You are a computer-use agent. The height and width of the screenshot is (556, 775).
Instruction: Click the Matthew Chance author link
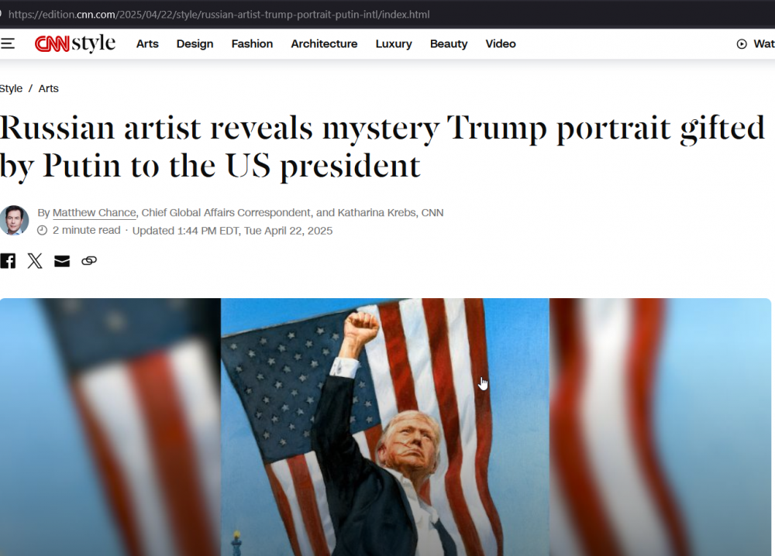click(94, 213)
